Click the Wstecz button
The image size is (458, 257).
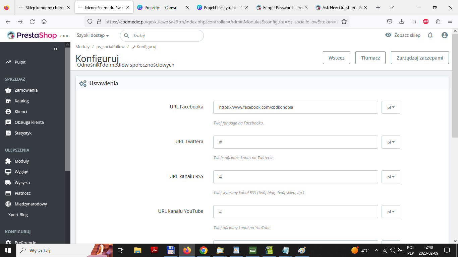[336, 58]
